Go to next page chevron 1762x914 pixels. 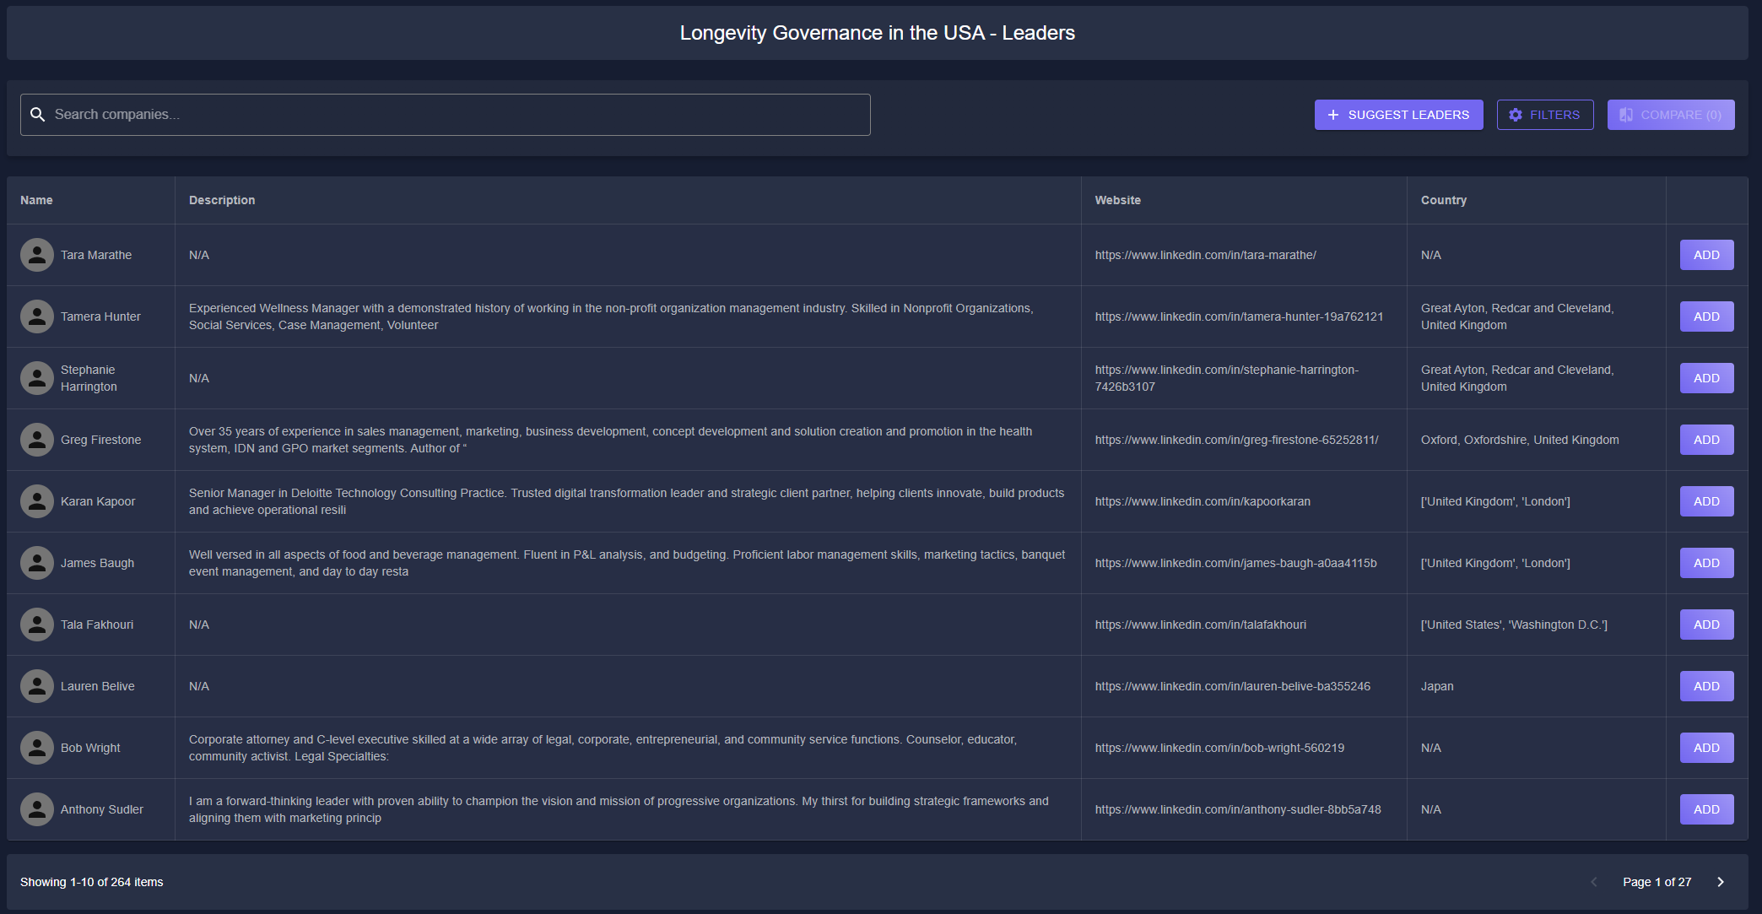point(1721,882)
